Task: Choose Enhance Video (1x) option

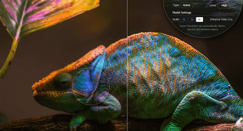Action: coord(221,20)
